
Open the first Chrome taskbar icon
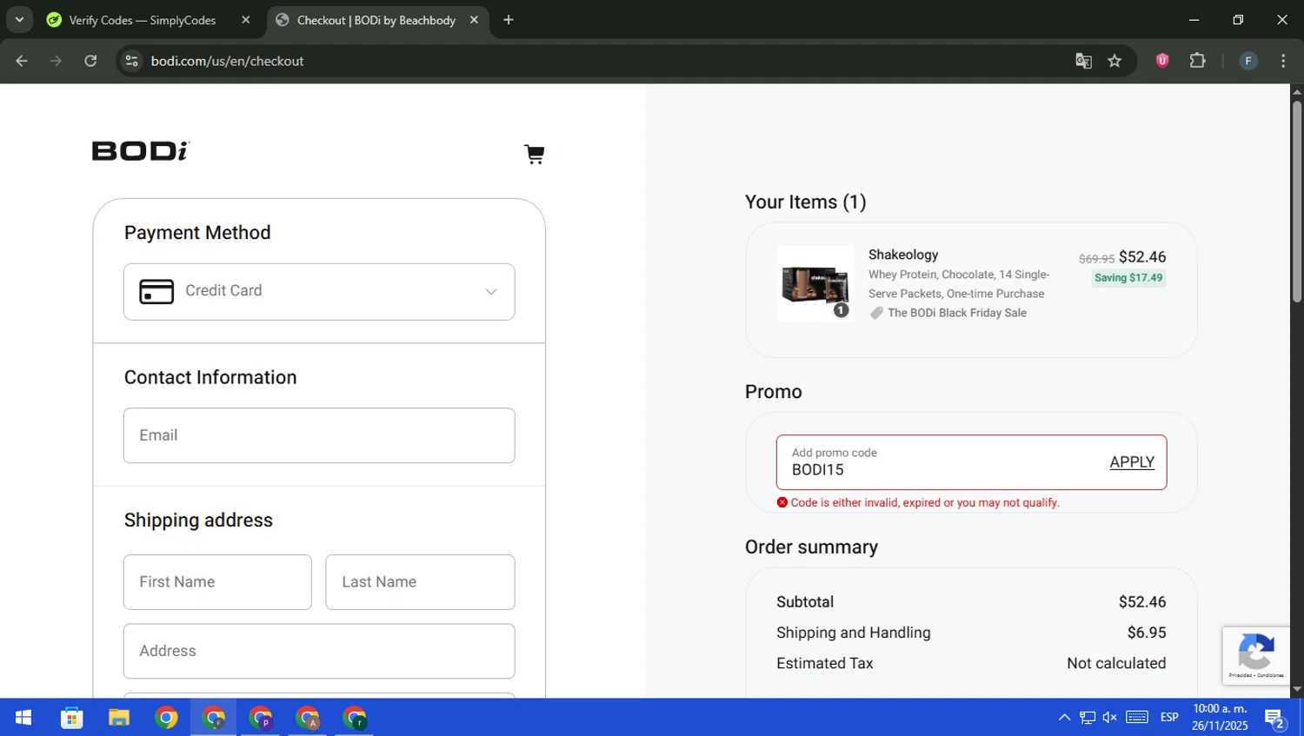coord(166,718)
